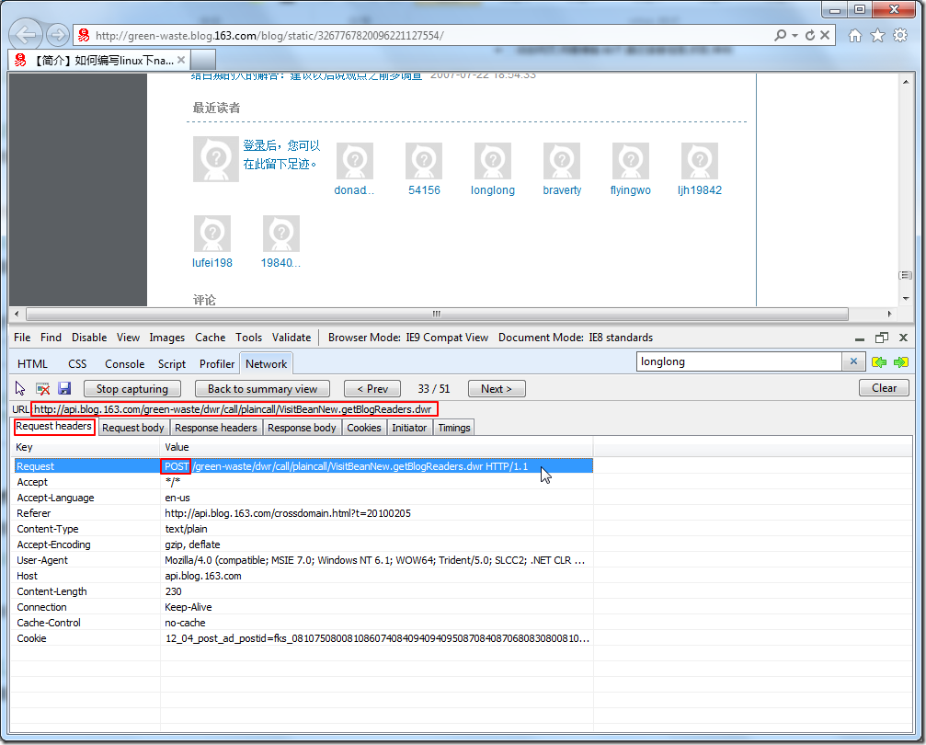Minimize the developer tools pane
The height and width of the screenshot is (745, 926).
pos(860,338)
